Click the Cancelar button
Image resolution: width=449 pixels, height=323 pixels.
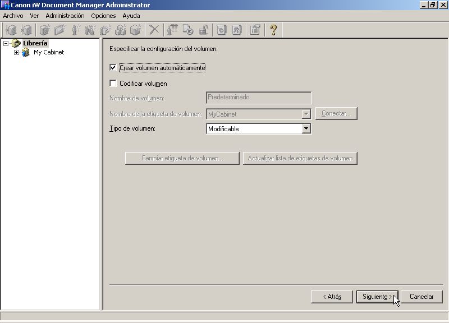pos(421,297)
